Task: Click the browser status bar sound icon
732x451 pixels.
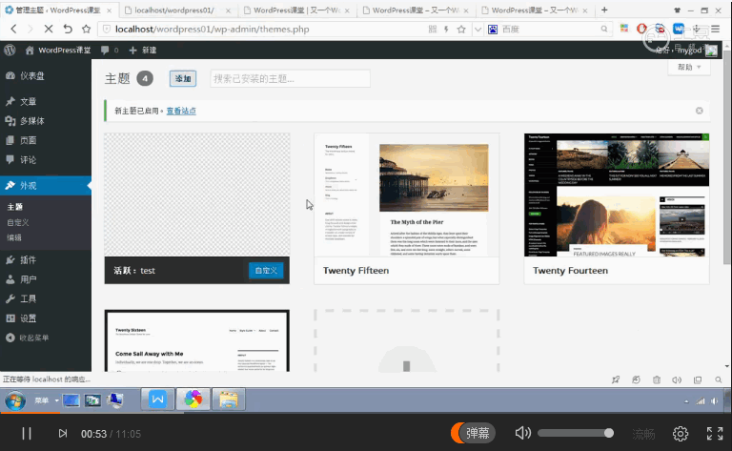Action: pyautogui.click(x=677, y=379)
